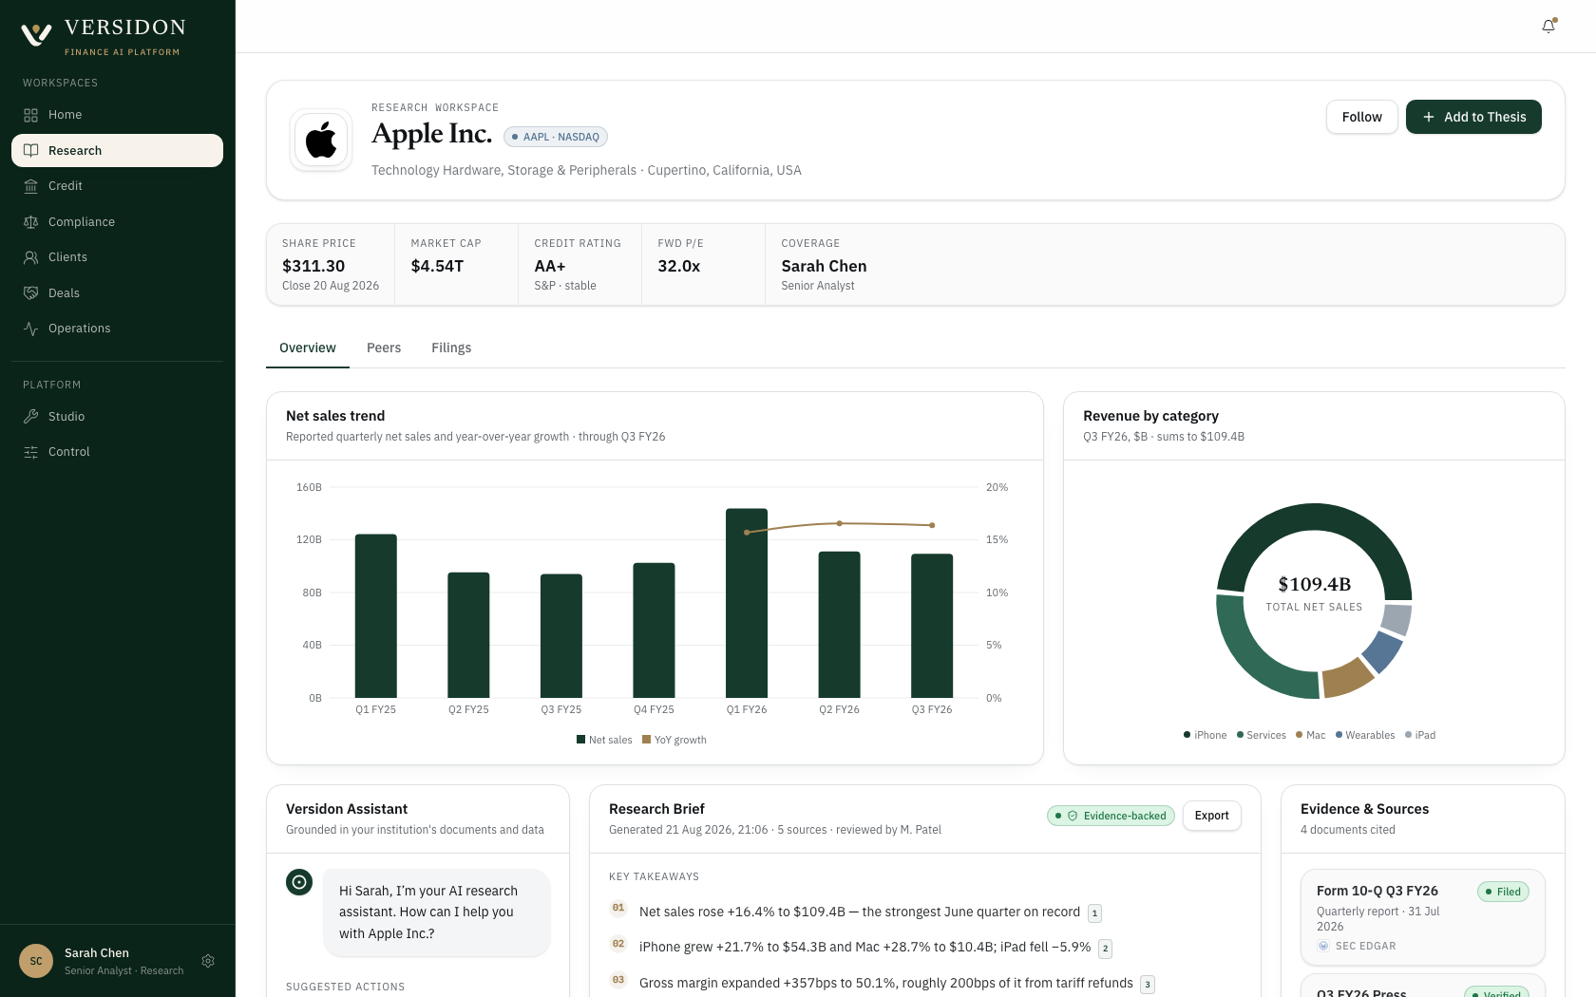Go to Home in the sidebar

tap(117, 115)
